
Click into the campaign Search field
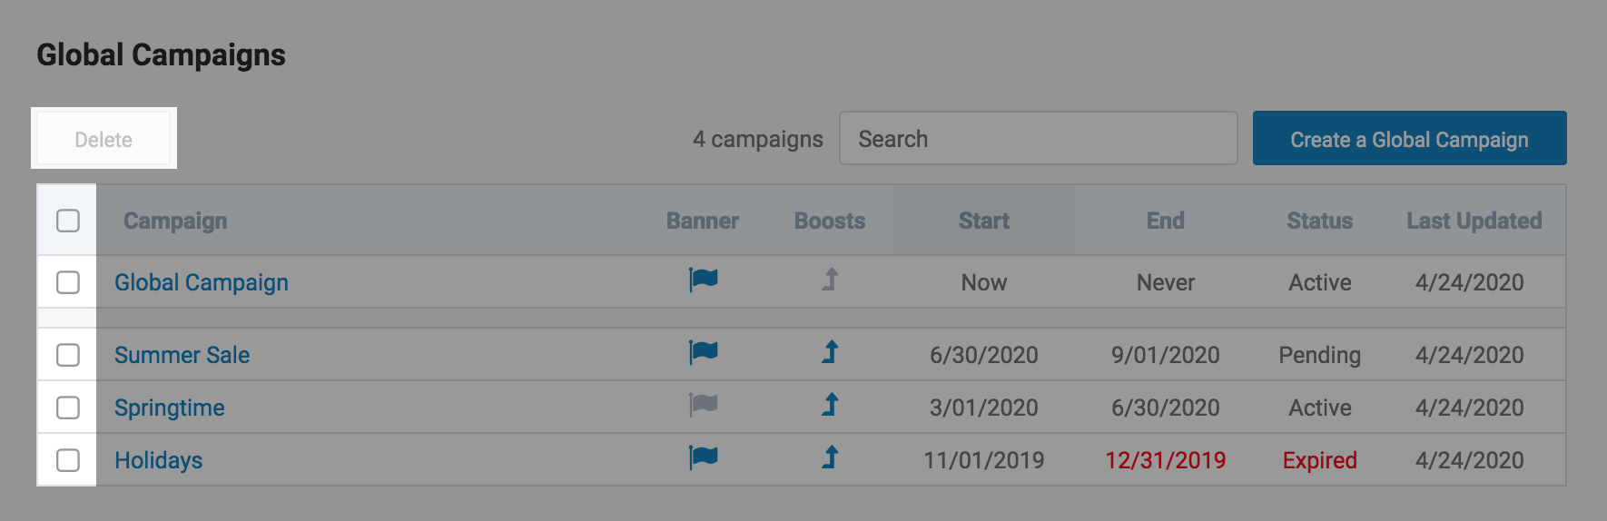coord(1038,139)
